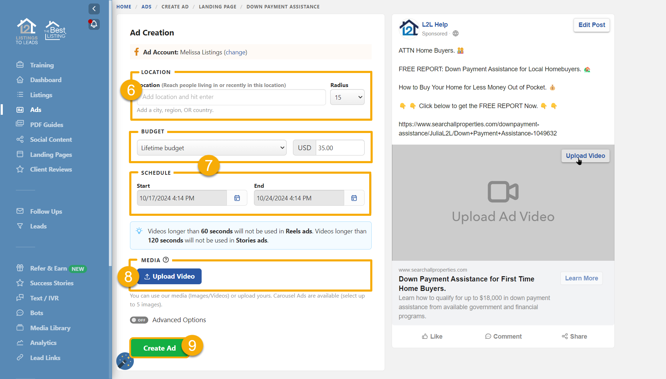This screenshot has width=666, height=379.
Task: Open the Lifetime budget dropdown
Action: coord(211,148)
